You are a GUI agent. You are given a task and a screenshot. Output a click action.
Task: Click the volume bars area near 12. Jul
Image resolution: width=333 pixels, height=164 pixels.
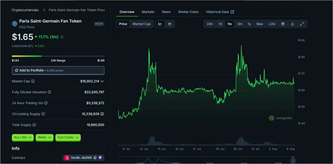tap(151, 140)
